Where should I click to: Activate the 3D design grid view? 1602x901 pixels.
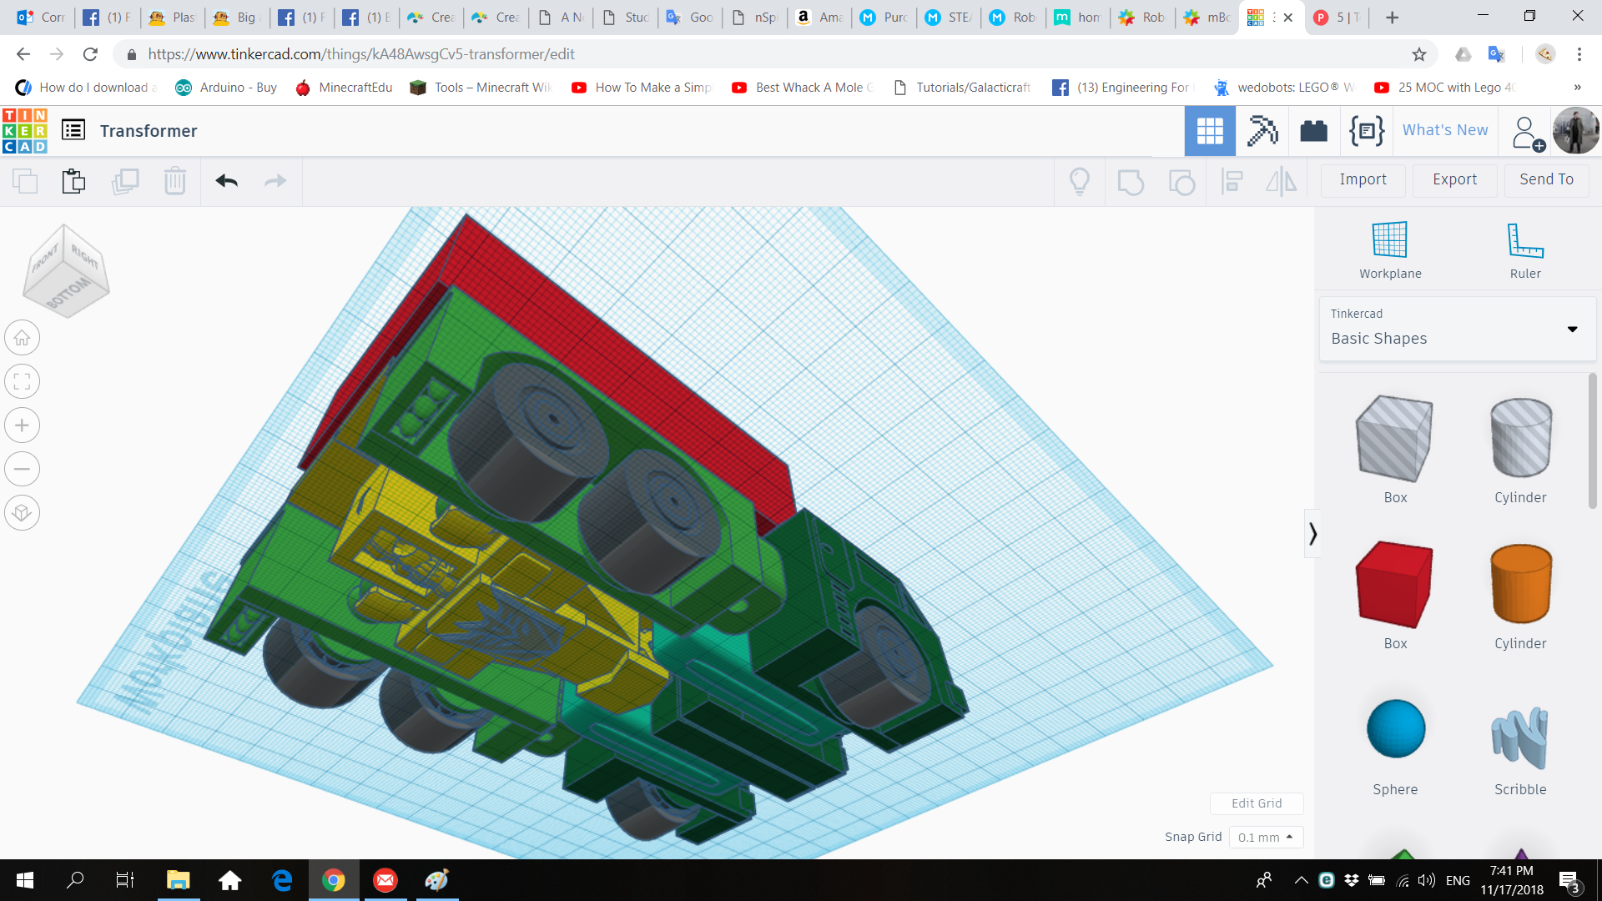click(1209, 131)
